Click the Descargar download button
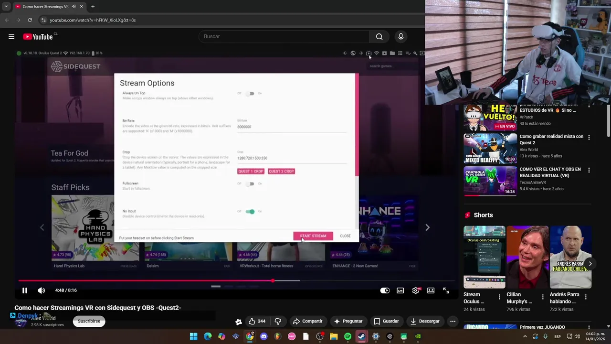This screenshot has height=344, width=611. (x=425, y=321)
